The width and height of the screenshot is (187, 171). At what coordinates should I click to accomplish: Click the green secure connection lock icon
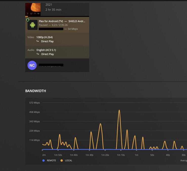pyautogui.click(x=28, y=20)
